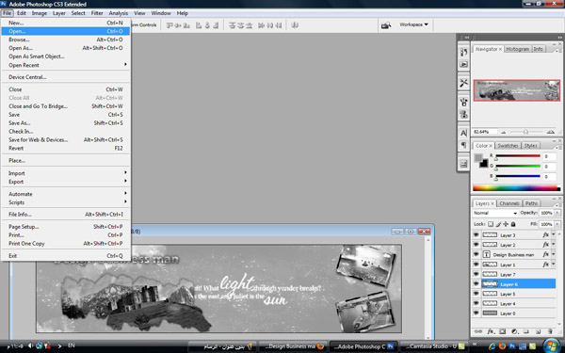The width and height of the screenshot is (565, 353).
Task: Hide Layer 2 using eye icon
Action: (476, 245)
